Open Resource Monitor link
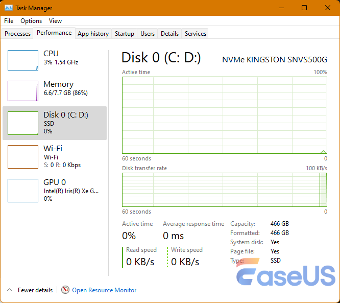 tap(104, 290)
